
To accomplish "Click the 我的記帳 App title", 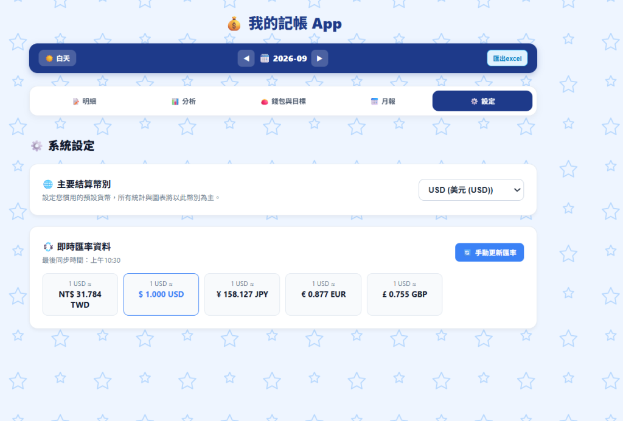I will point(295,24).
